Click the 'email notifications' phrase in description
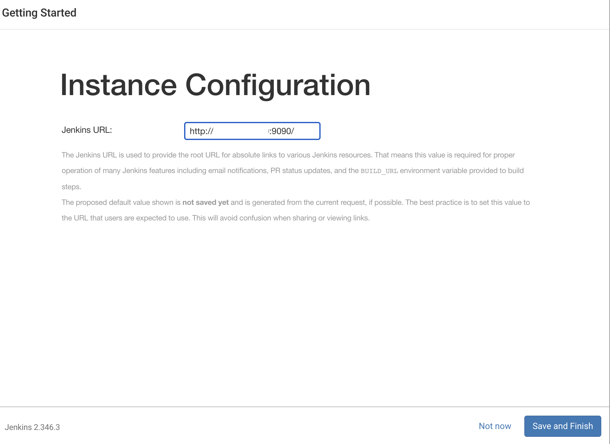This screenshot has height=444, width=610. [x=238, y=171]
